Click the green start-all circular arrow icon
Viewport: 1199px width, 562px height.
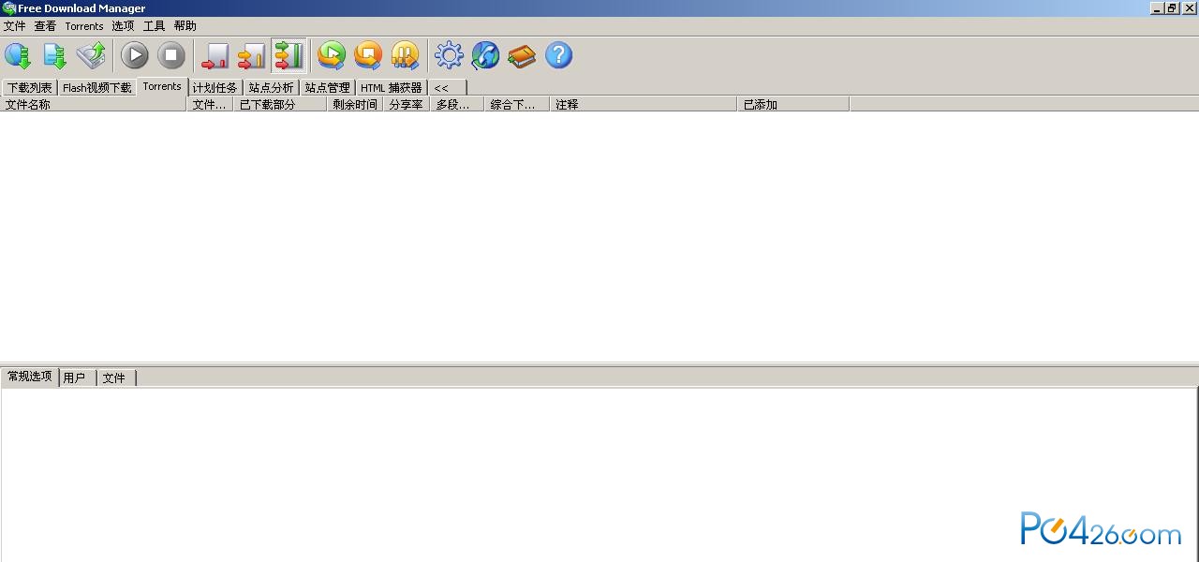point(332,56)
